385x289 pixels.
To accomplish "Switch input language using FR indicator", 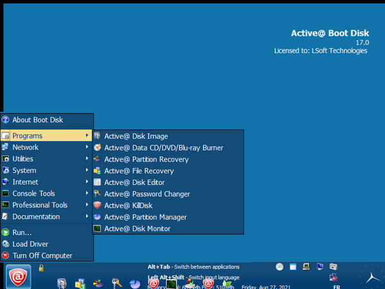I will click(337, 287).
